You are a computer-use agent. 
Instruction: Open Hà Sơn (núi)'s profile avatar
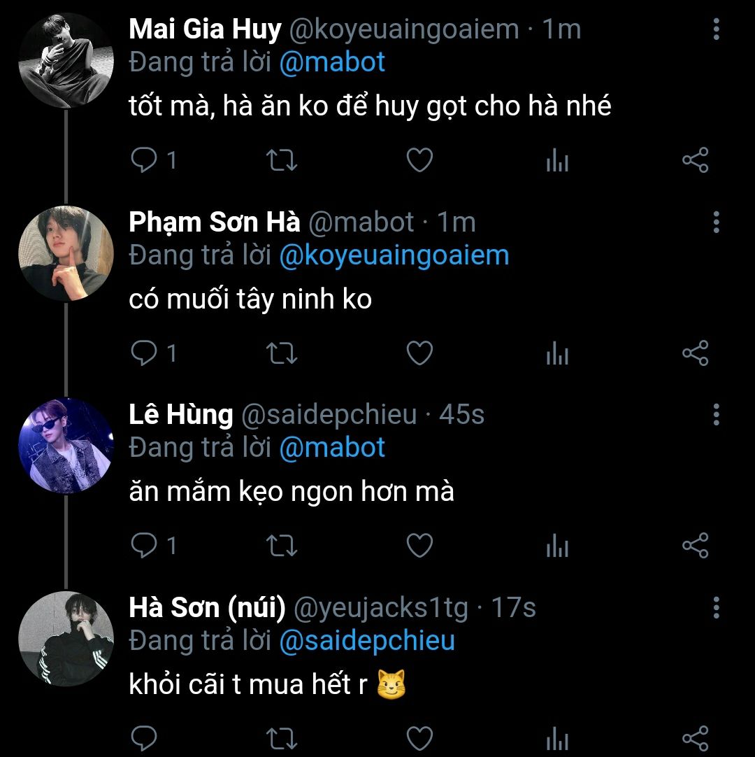coord(65,637)
